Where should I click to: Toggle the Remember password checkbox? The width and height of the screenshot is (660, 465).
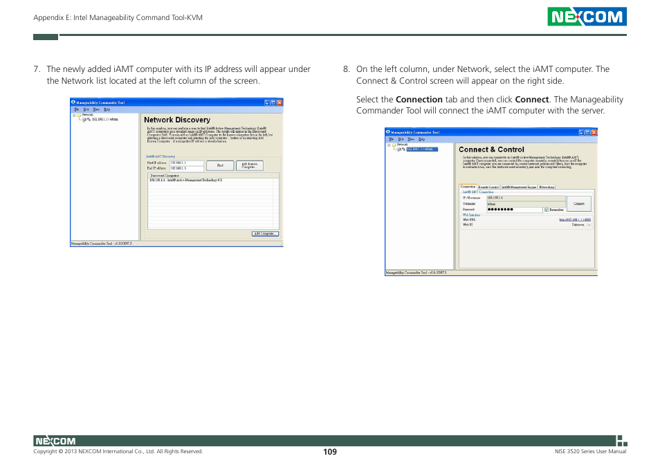pos(547,210)
